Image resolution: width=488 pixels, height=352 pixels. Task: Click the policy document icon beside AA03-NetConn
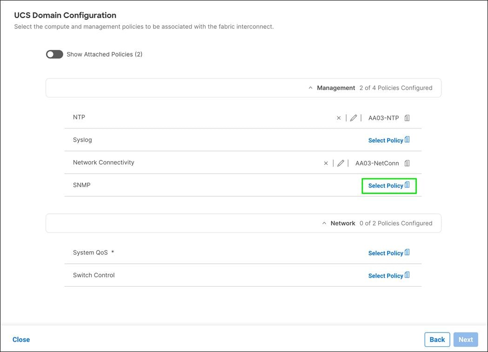pos(407,163)
